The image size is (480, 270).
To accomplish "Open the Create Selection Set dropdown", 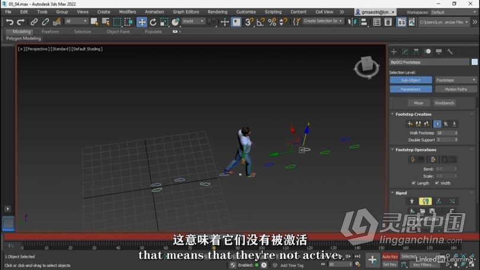I will point(323,21).
